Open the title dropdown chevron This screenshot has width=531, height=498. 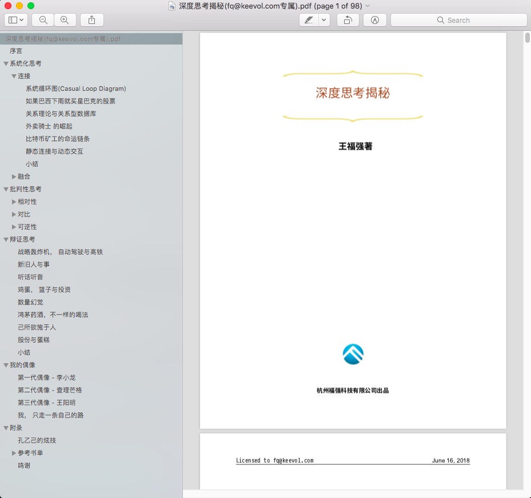[x=368, y=6]
